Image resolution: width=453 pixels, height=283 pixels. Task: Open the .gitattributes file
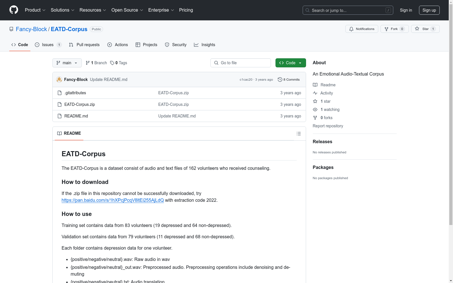pyautogui.click(x=75, y=93)
